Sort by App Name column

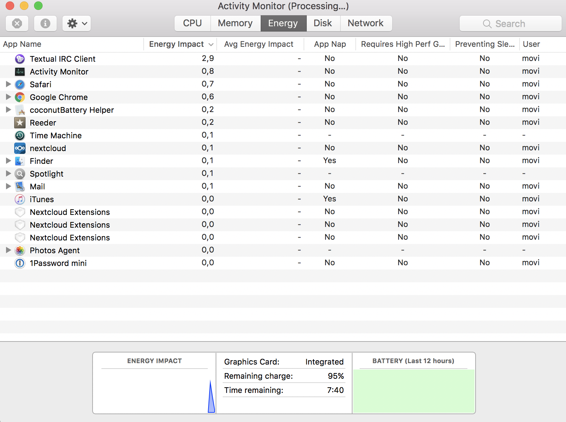(72, 44)
